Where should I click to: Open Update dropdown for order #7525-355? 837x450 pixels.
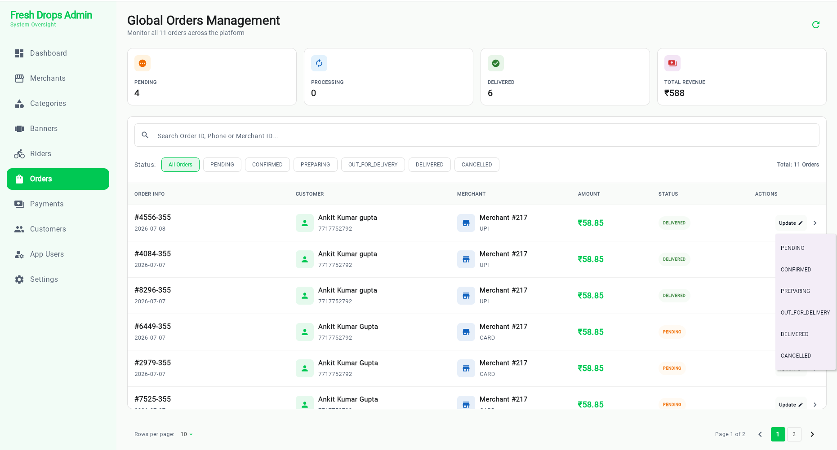[791, 404]
